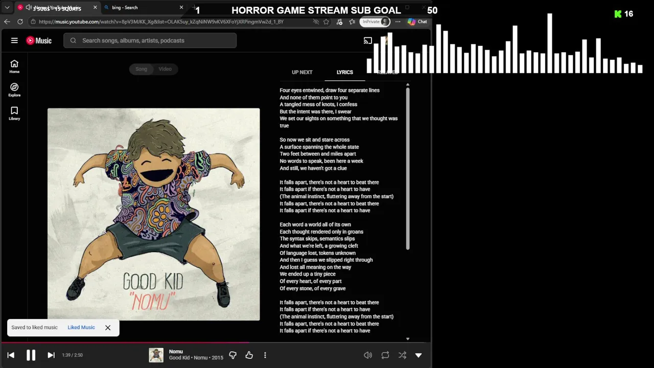Viewport: 654px width, 368px height.
Task: Dislike the song Nomu
Action: click(233, 355)
